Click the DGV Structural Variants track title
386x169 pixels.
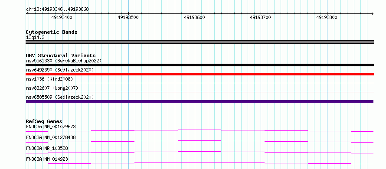61,55
